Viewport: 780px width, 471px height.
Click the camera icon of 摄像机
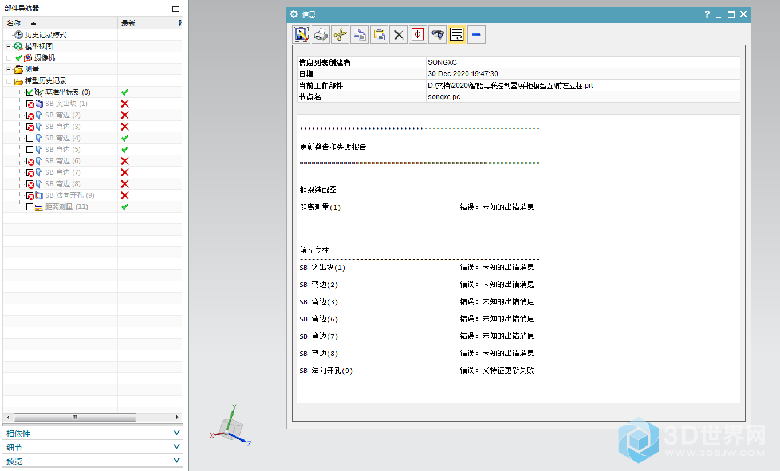tap(28, 58)
